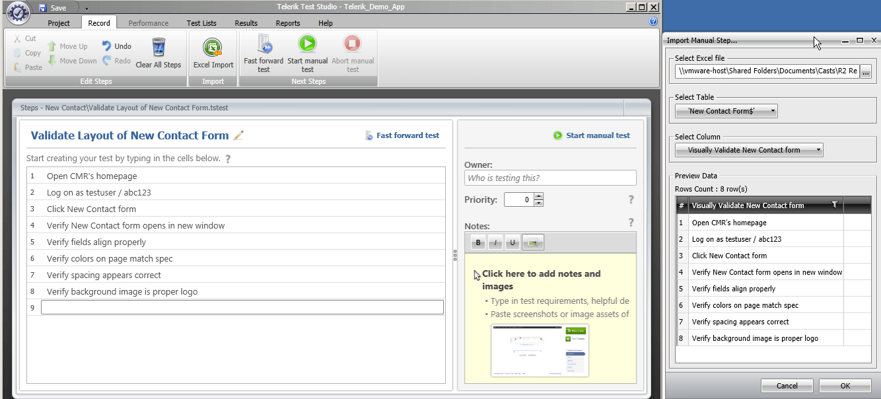
Task: Click the splitter grip between steps and details panels
Action: click(x=455, y=256)
